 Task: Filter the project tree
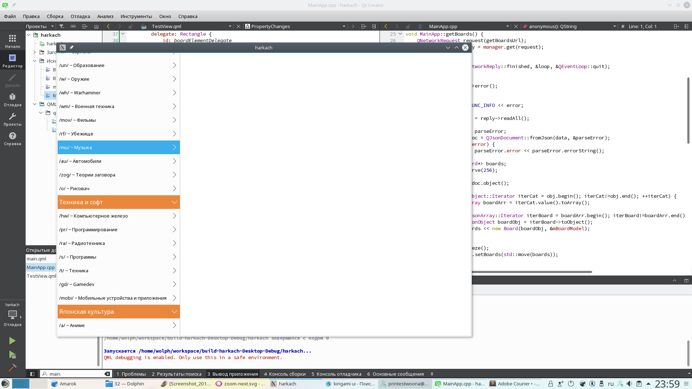point(62,26)
